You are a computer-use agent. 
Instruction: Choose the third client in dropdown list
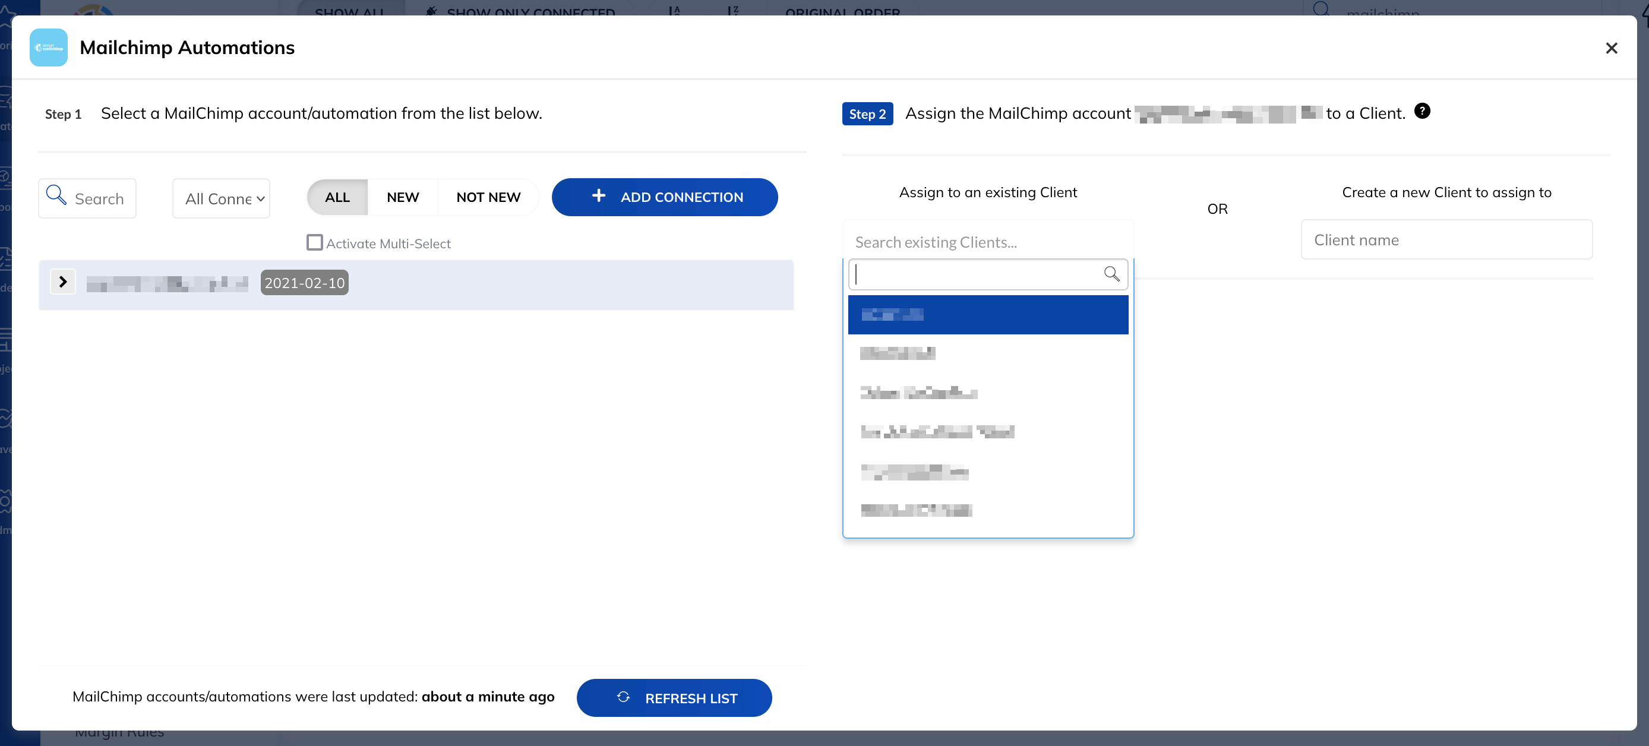click(988, 393)
